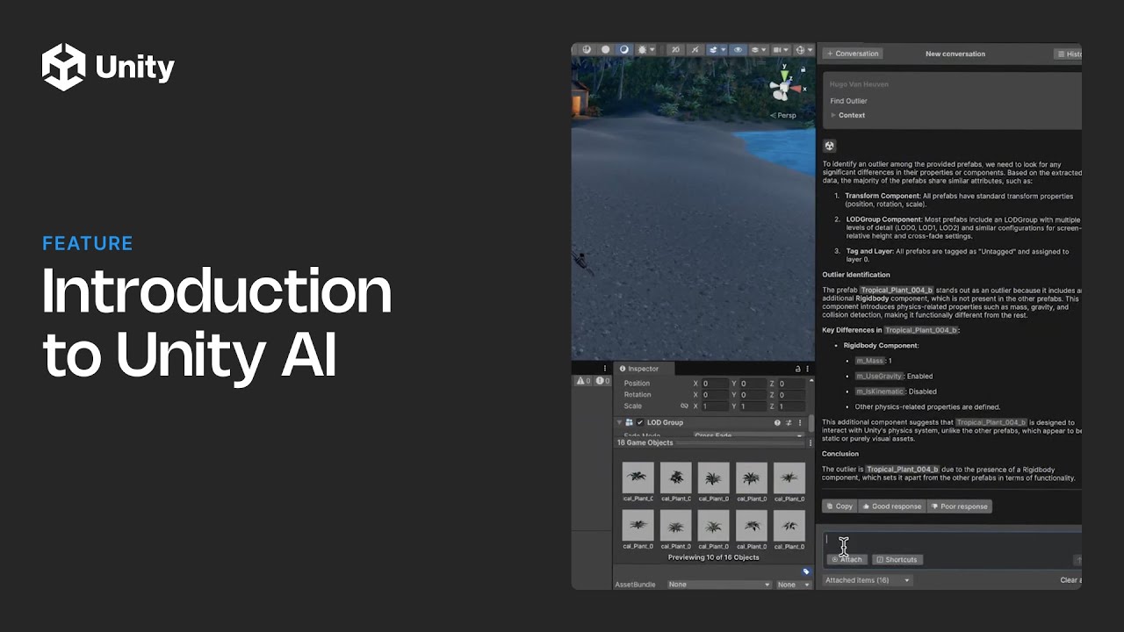1124x632 pixels.
Task: Click the LOD Group component icon
Action: coord(629,422)
